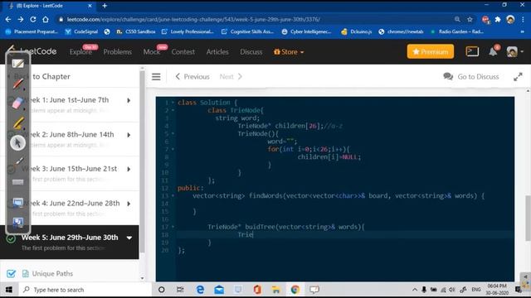Select the red pen annotation tool
The height and width of the screenshot is (298, 531).
click(18, 83)
